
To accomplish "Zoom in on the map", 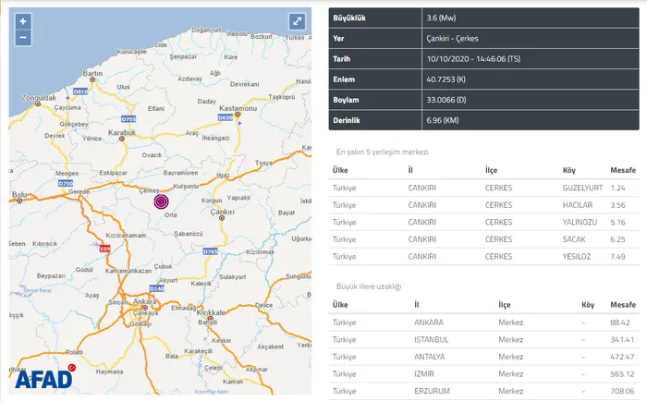I will pos(23,20).
